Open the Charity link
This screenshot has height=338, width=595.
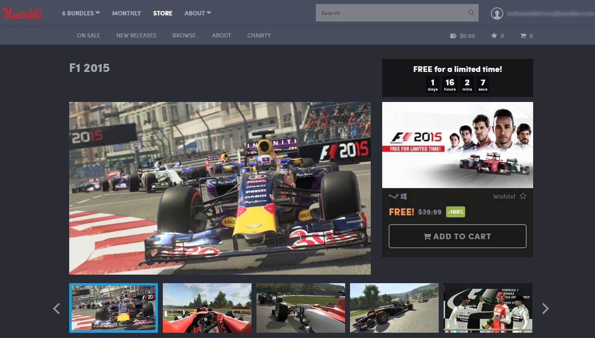pos(259,35)
